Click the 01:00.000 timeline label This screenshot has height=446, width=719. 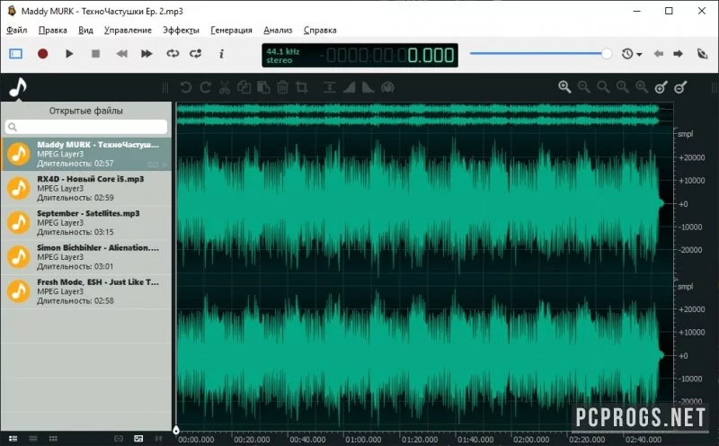pos(363,439)
